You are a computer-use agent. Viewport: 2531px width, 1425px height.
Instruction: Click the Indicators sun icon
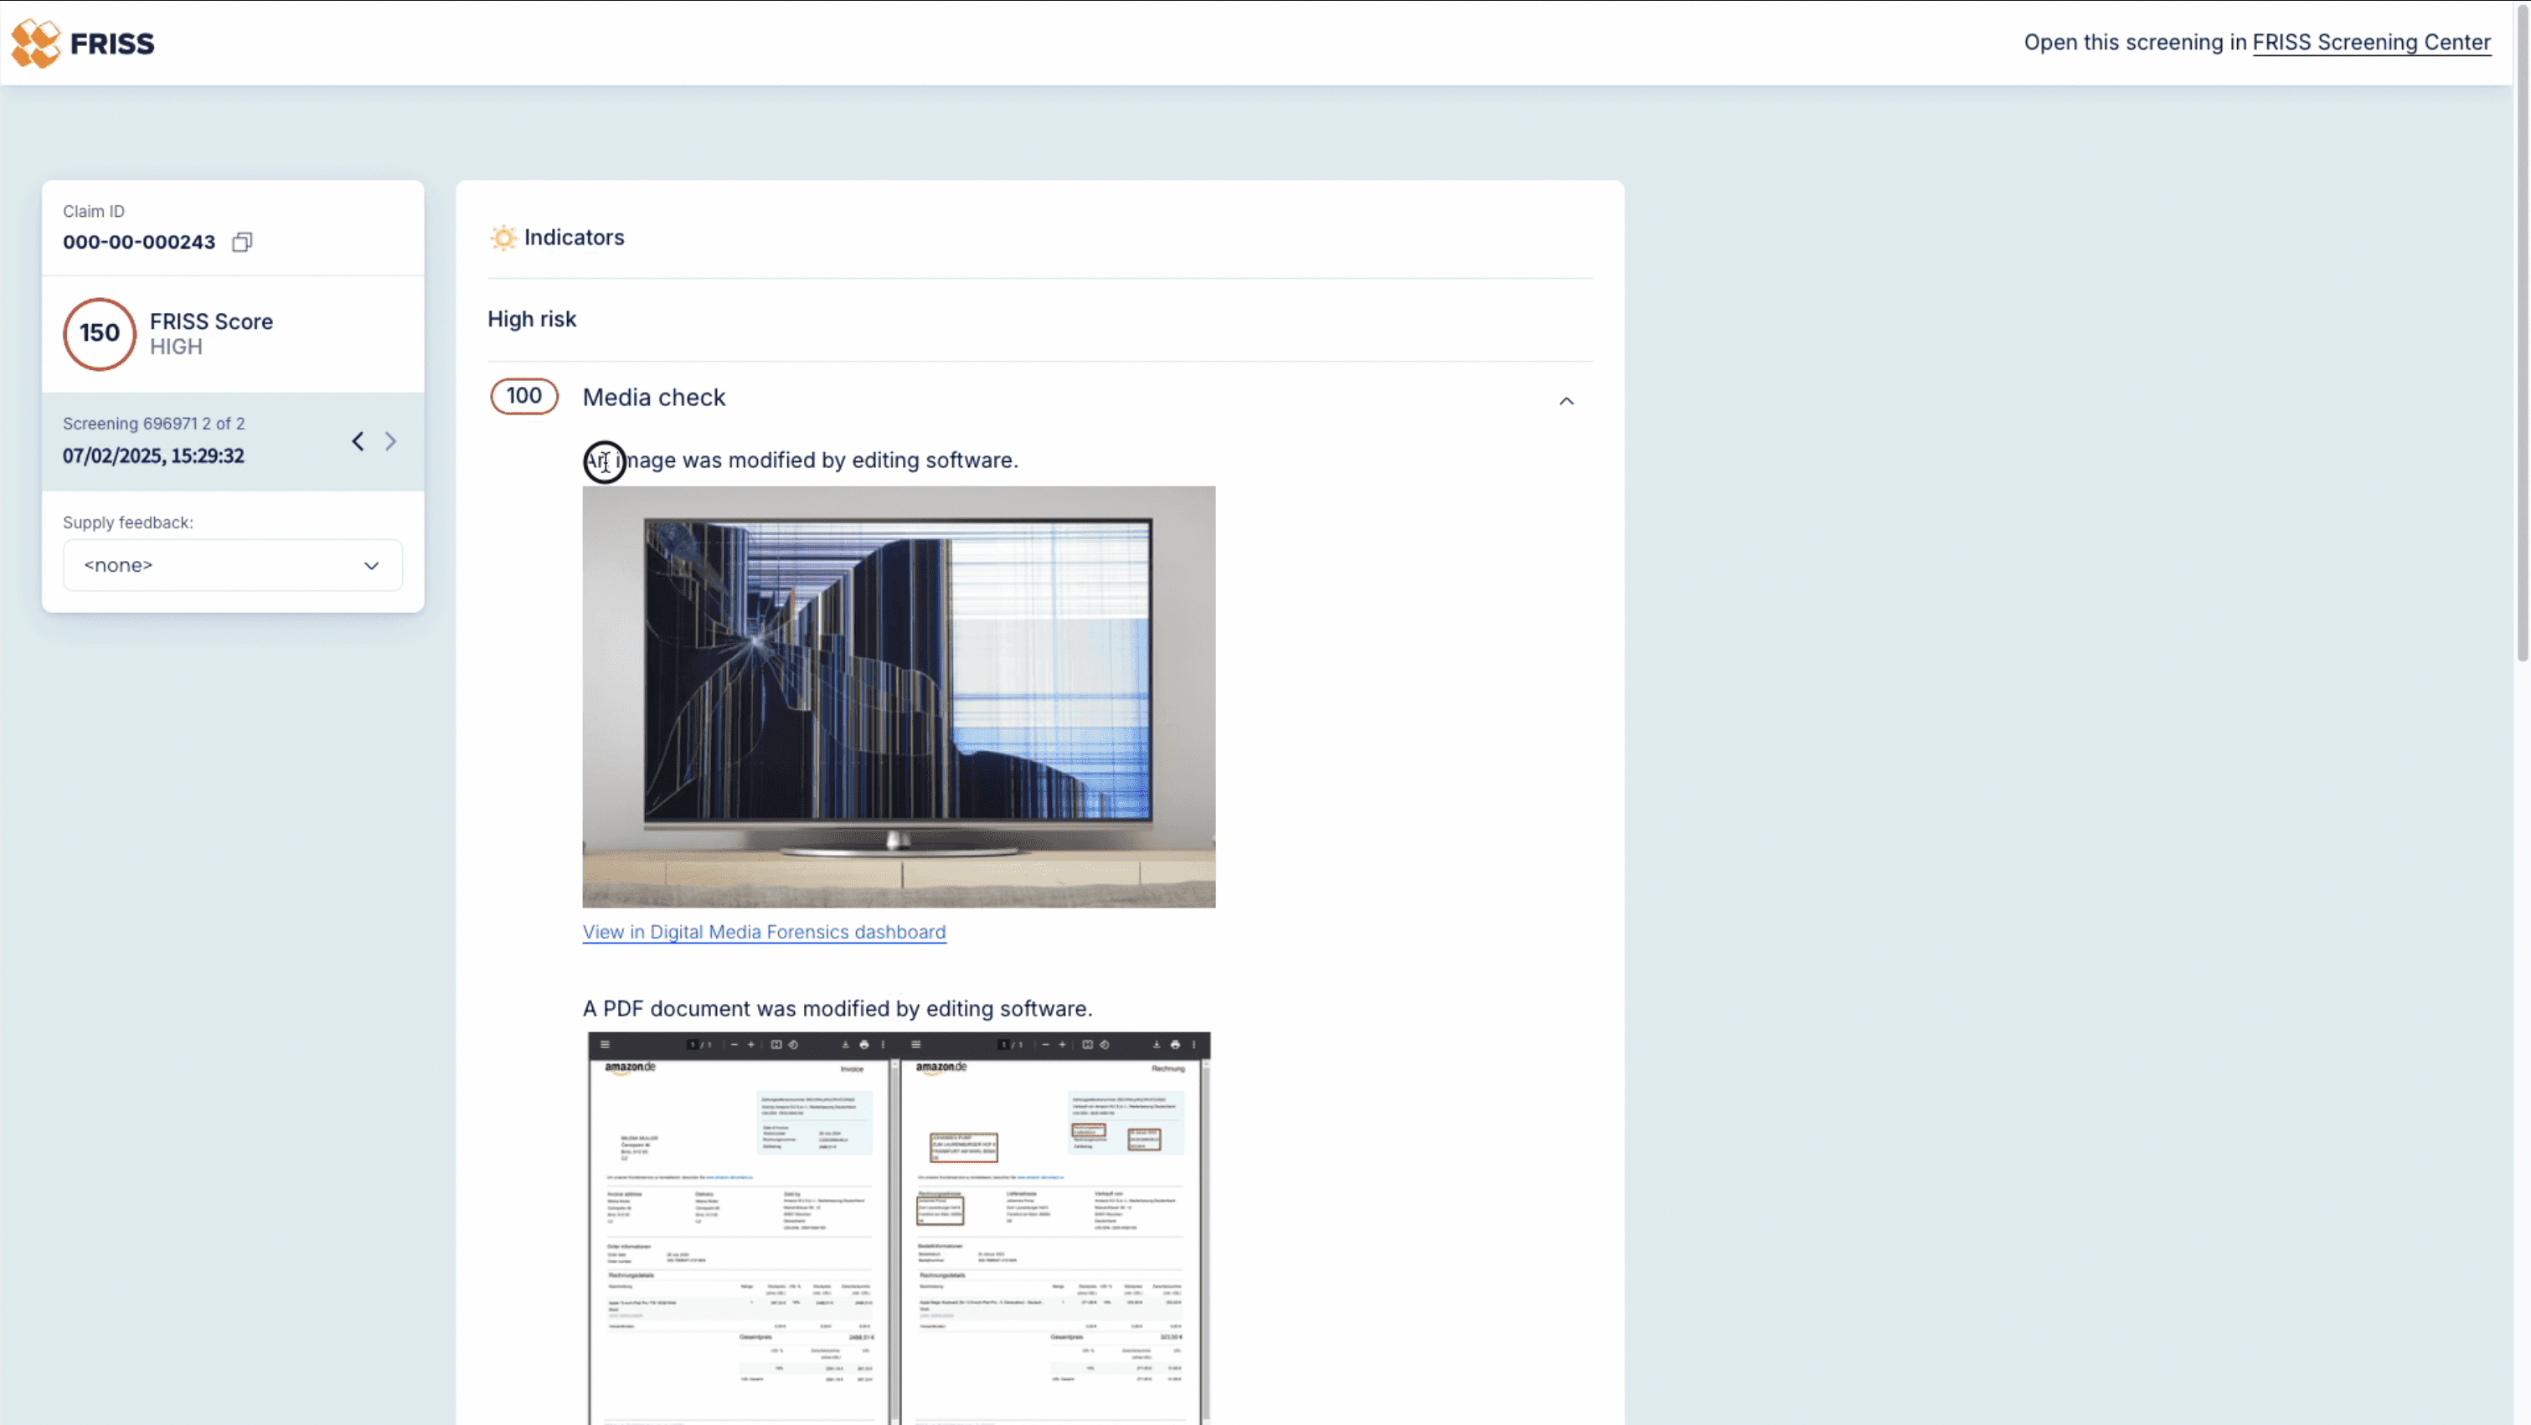pyautogui.click(x=503, y=238)
